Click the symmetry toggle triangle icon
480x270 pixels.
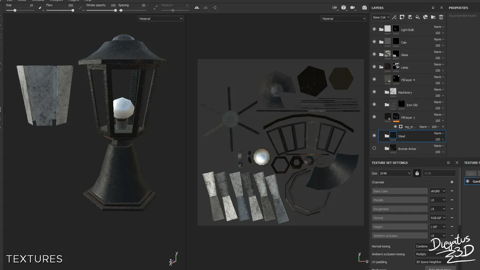tap(197, 7)
